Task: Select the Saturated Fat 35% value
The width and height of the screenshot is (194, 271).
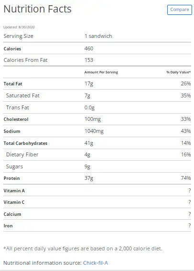Action: click(186, 95)
